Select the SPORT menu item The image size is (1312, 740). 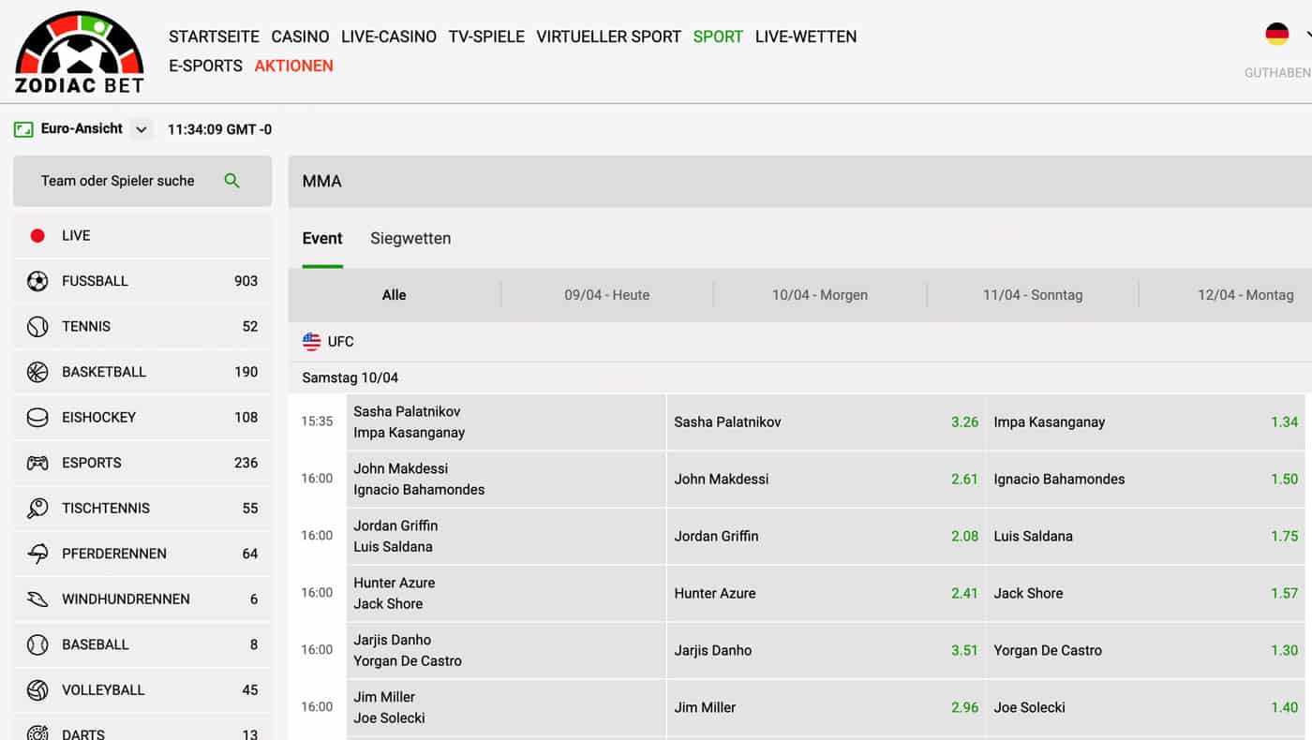point(718,37)
